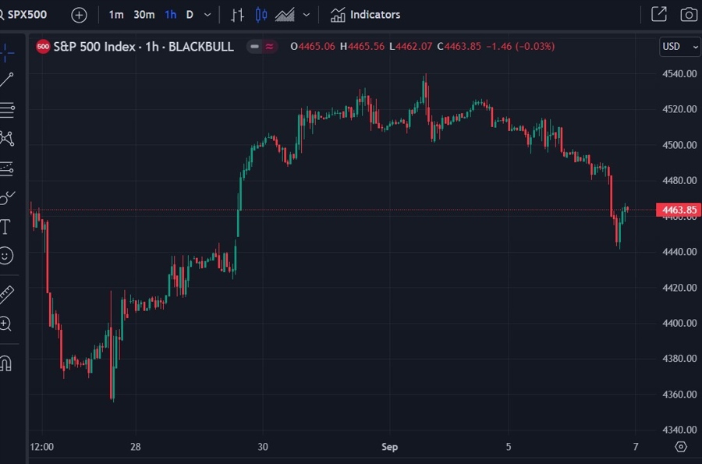The image size is (702, 464).
Task: Click the 4540.00 price axis label
Action: pyautogui.click(x=679, y=74)
